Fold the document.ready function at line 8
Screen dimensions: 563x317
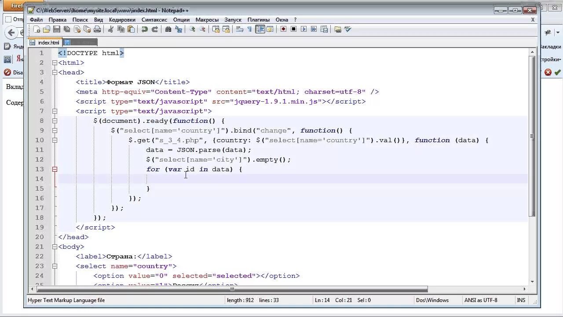pyautogui.click(x=55, y=121)
